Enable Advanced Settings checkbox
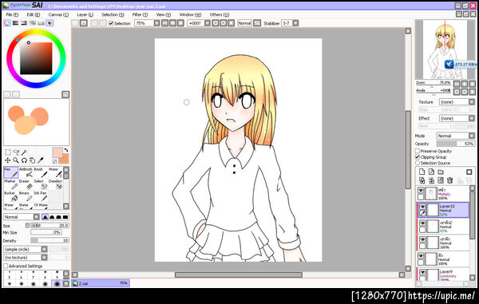The height and width of the screenshot is (304, 479). (x=6, y=266)
